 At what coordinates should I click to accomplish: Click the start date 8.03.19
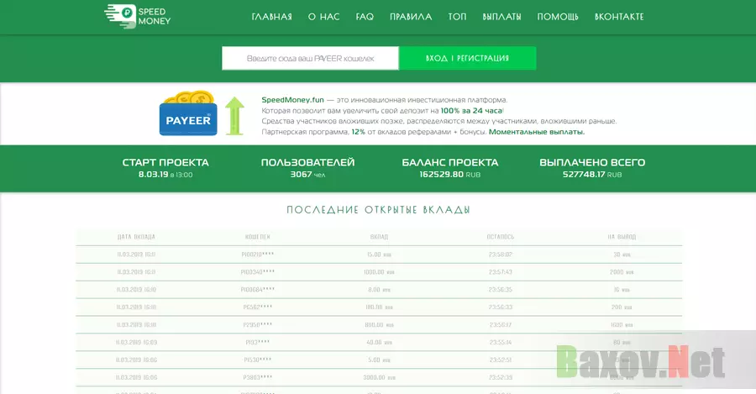point(154,175)
